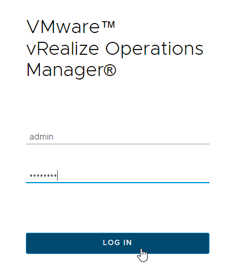Viewport: 233px width, 271px height.
Task: Click the ™ trademark symbol after VMware
Action: pyautogui.click(x=108, y=25)
